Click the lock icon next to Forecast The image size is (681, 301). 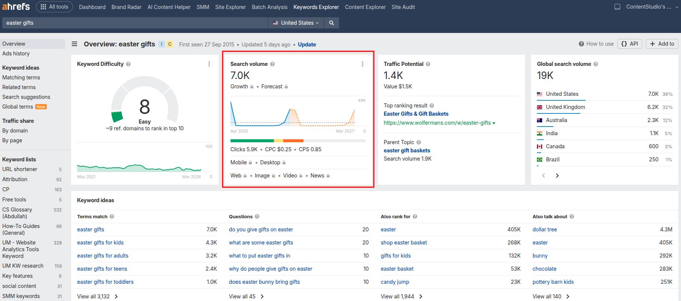[286, 86]
